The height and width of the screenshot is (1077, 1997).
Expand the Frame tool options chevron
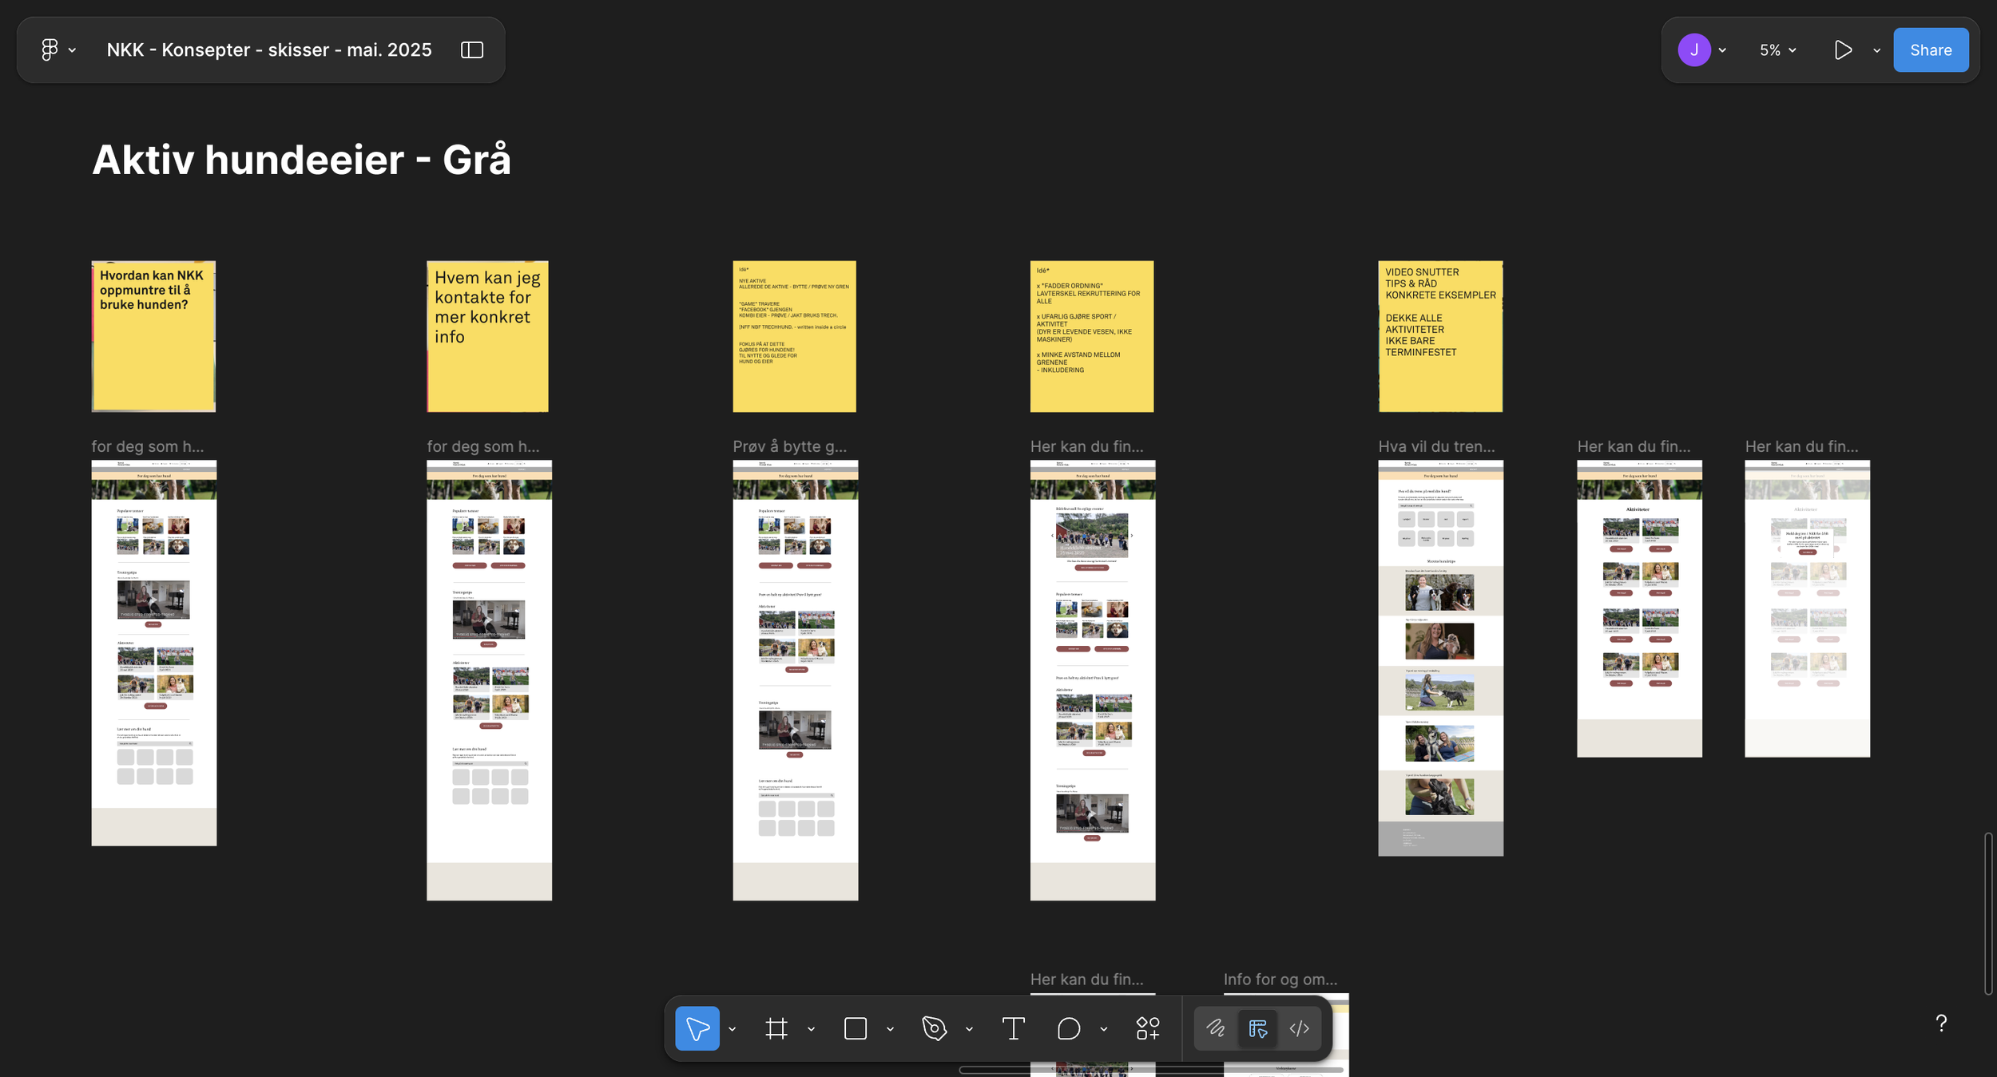coord(811,1029)
